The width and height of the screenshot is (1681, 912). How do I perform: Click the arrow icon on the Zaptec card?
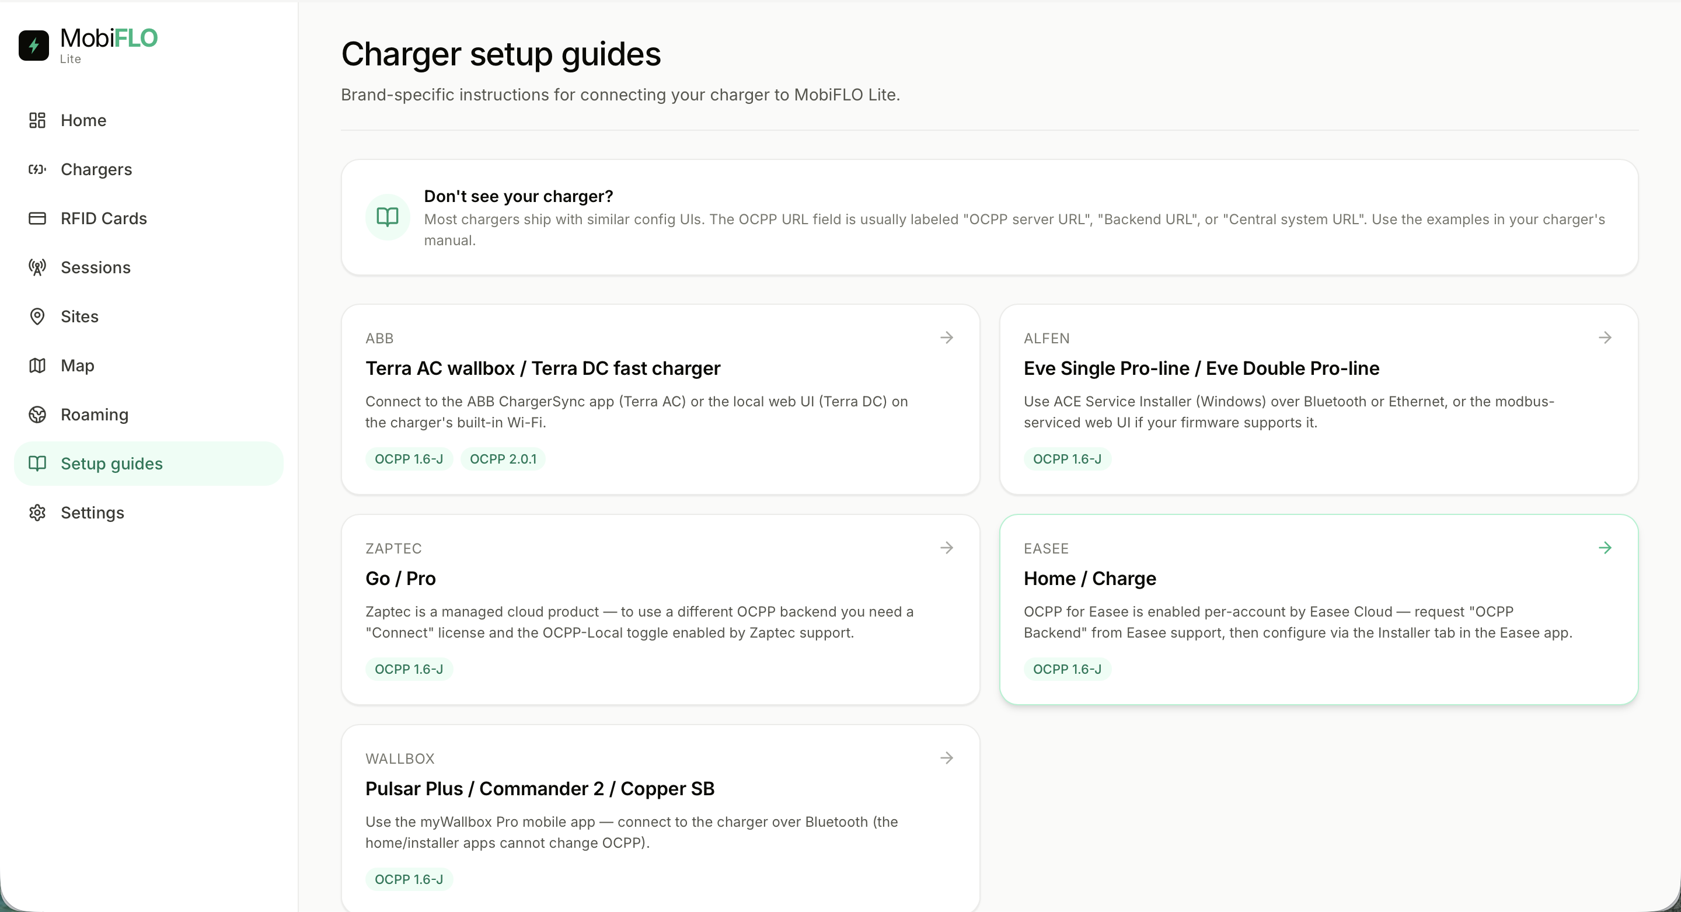click(x=947, y=548)
